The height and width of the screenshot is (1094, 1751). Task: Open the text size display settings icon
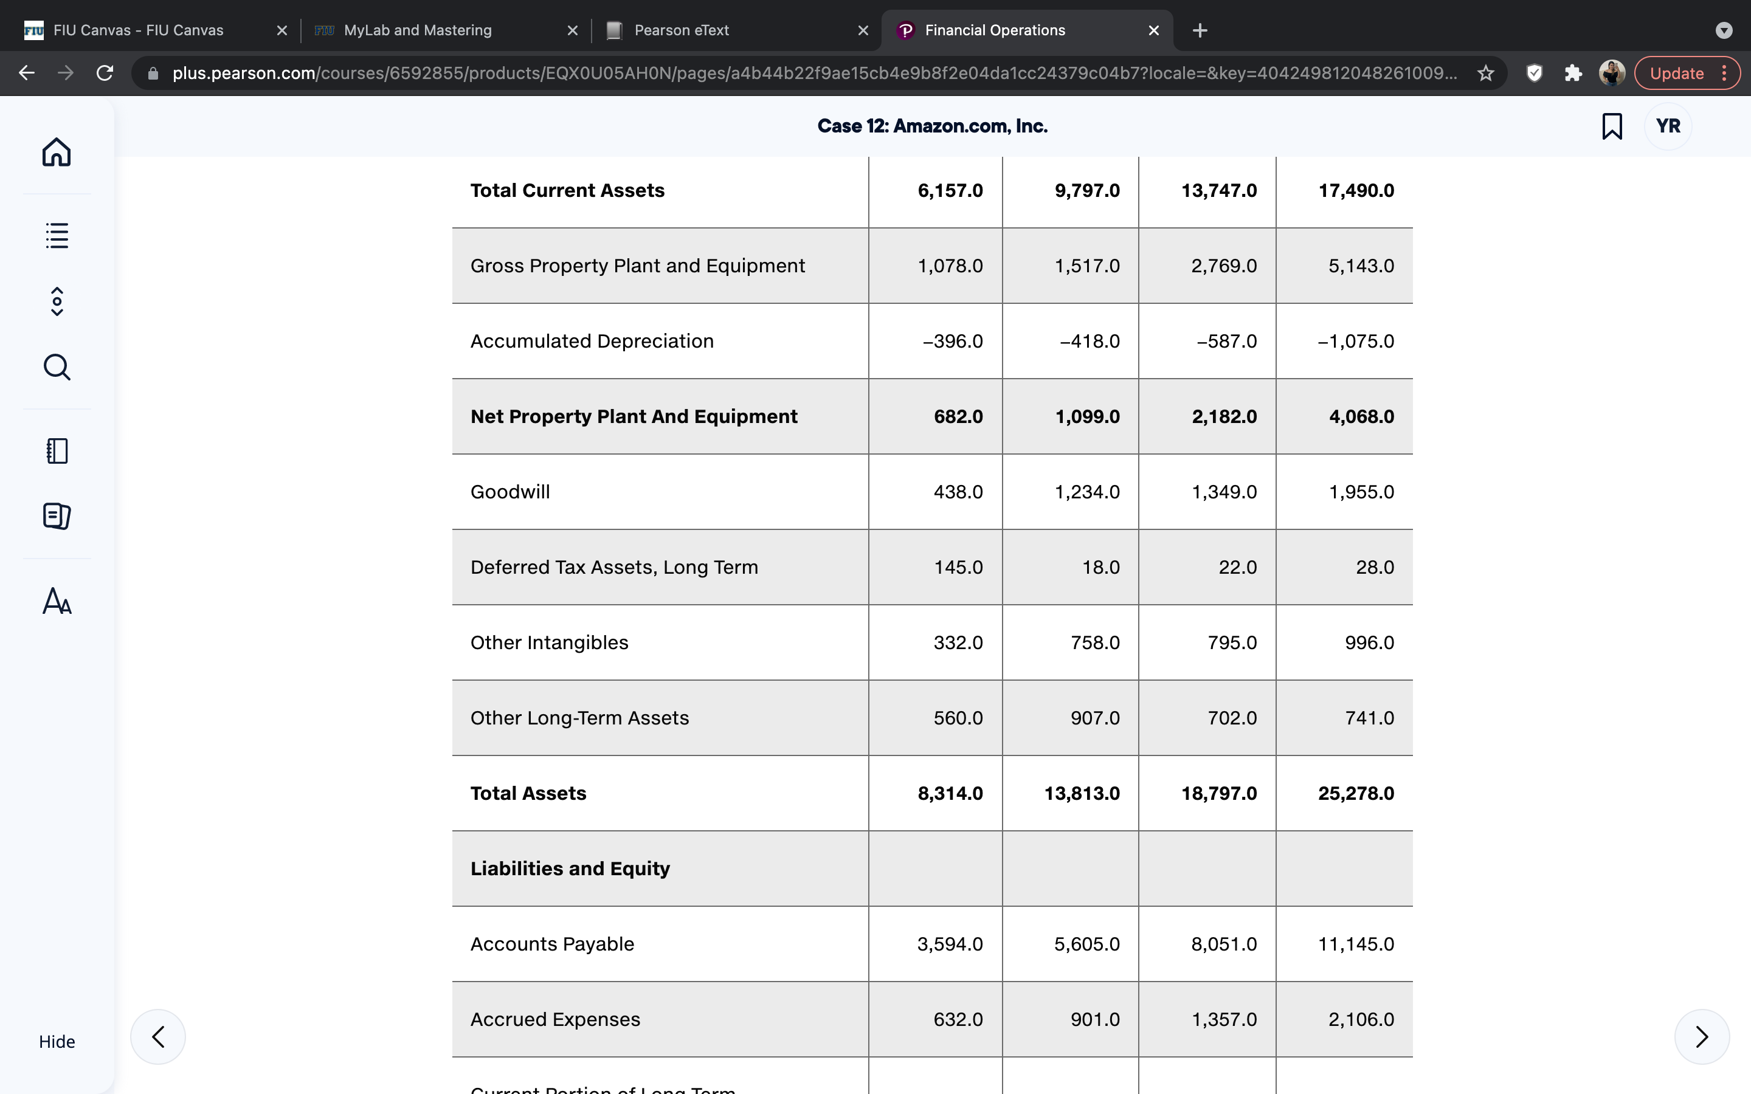(x=57, y=600)
